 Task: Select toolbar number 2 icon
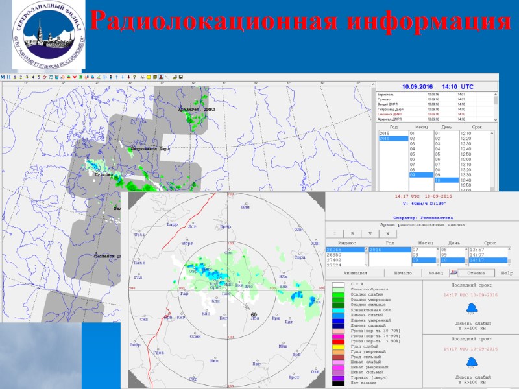21,77
